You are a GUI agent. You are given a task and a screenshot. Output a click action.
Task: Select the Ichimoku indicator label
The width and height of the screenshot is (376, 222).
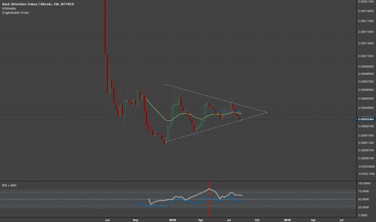tap(9, 8)
